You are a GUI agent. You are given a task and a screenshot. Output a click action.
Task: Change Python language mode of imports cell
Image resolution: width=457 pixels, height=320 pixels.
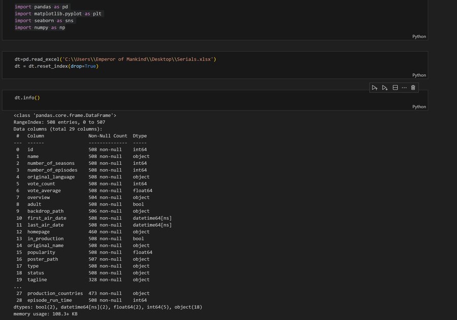(x=419, y=37)
